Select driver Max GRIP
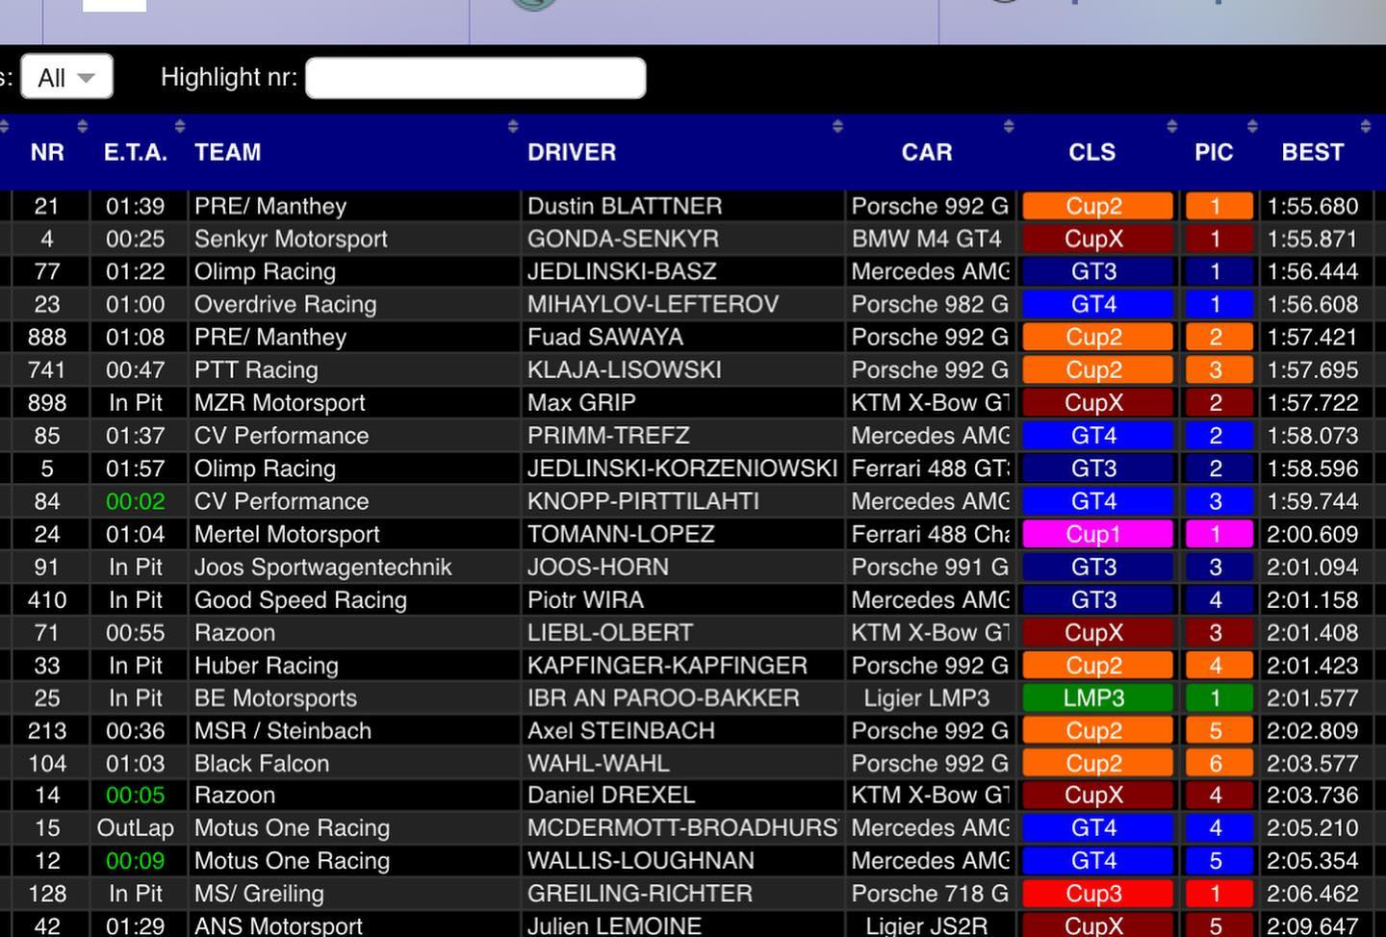The width and height of the screenshot is (1386, 937). (581, 402)
